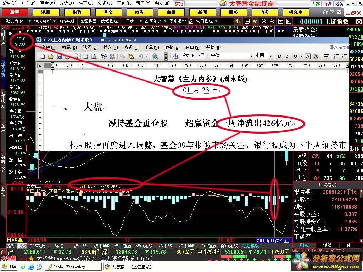
Task: Click the Word align text icon
Action: coord(326,56)
